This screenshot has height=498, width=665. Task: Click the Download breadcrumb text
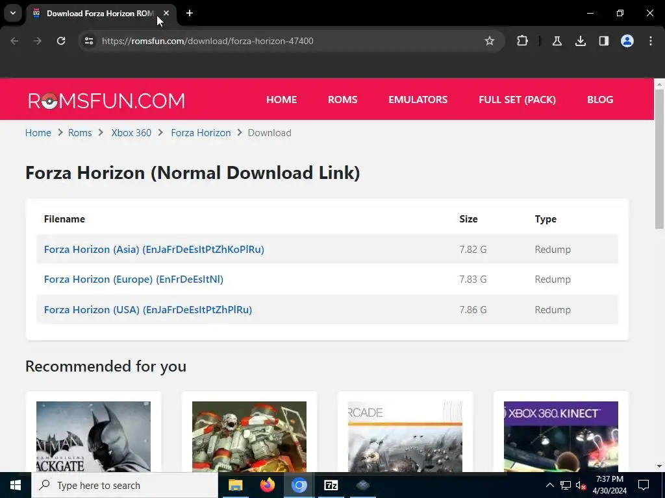270,132
